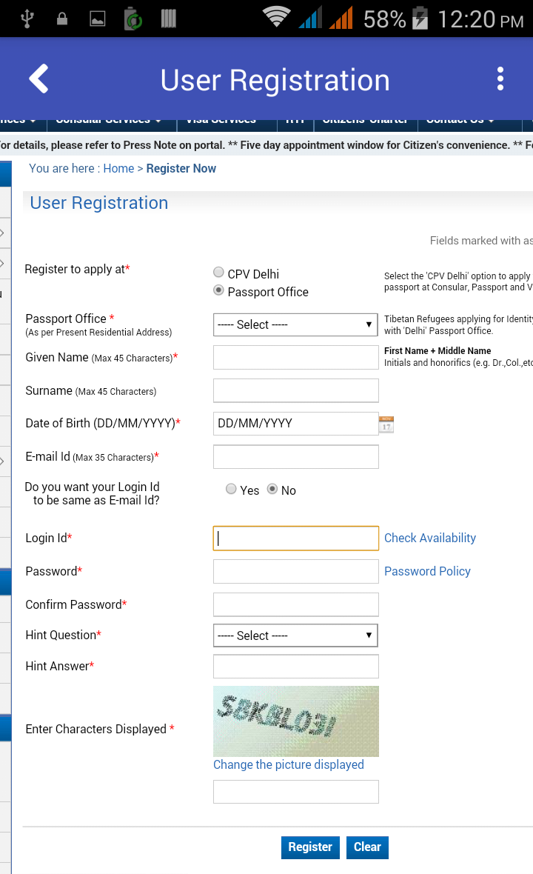Open the Date of Birth calendar picker
This screenshot has width=533, height=874.
[x=386, y=424]
